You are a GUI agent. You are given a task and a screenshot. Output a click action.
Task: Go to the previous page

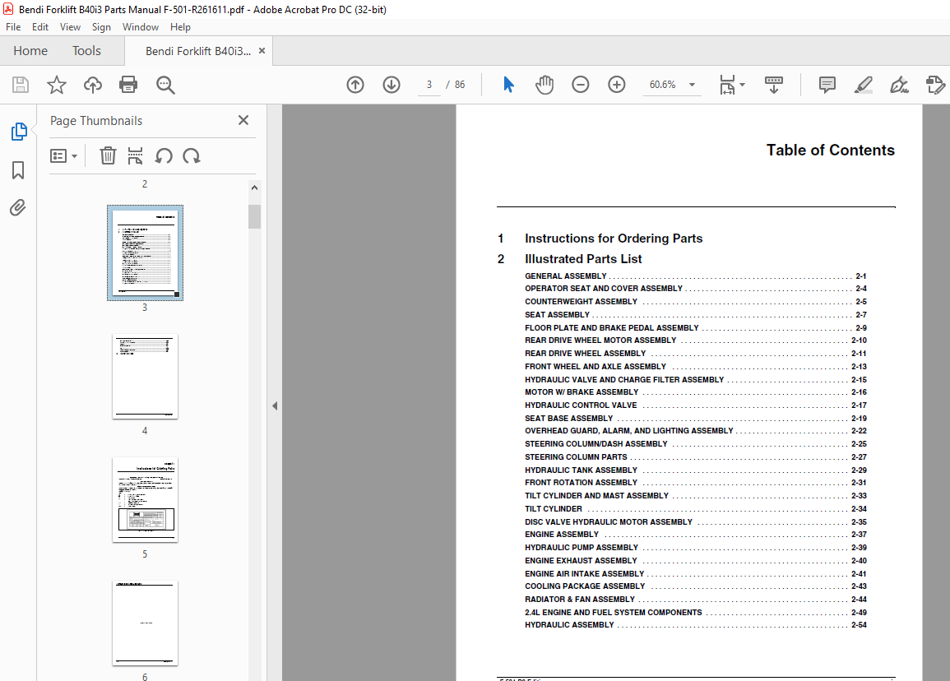coord(355,85)
